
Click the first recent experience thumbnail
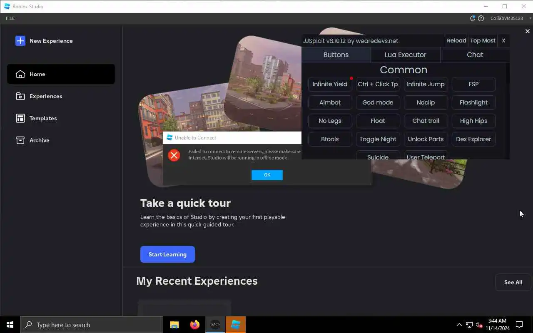click(184, 308)
